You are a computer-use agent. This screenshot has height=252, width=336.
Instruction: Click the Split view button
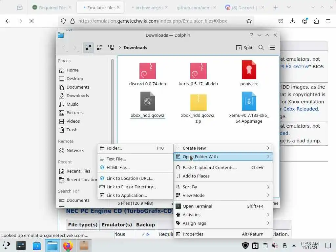[244, 48]
